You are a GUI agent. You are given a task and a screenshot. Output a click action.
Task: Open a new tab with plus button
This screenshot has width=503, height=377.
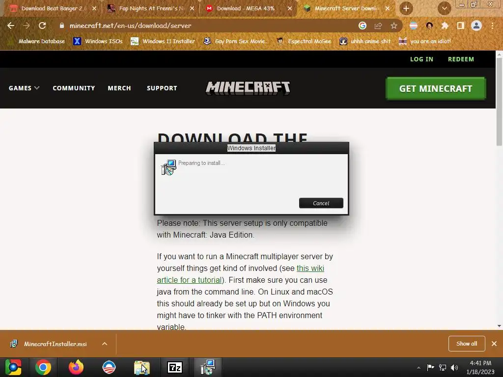[x=406, y=8]
